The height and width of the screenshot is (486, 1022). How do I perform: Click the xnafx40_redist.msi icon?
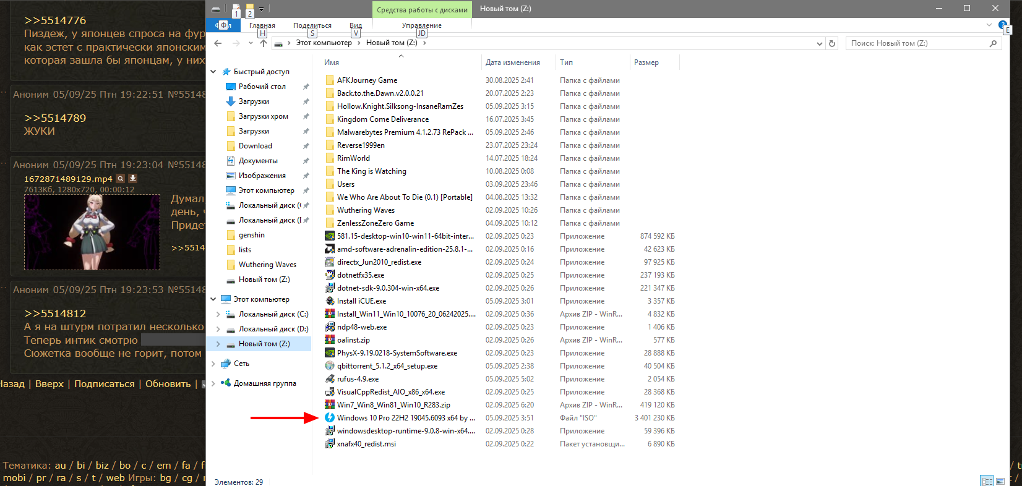click(330, 444)
